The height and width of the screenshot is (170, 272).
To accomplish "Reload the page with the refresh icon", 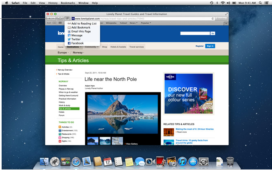I will (x=213, y=18).
